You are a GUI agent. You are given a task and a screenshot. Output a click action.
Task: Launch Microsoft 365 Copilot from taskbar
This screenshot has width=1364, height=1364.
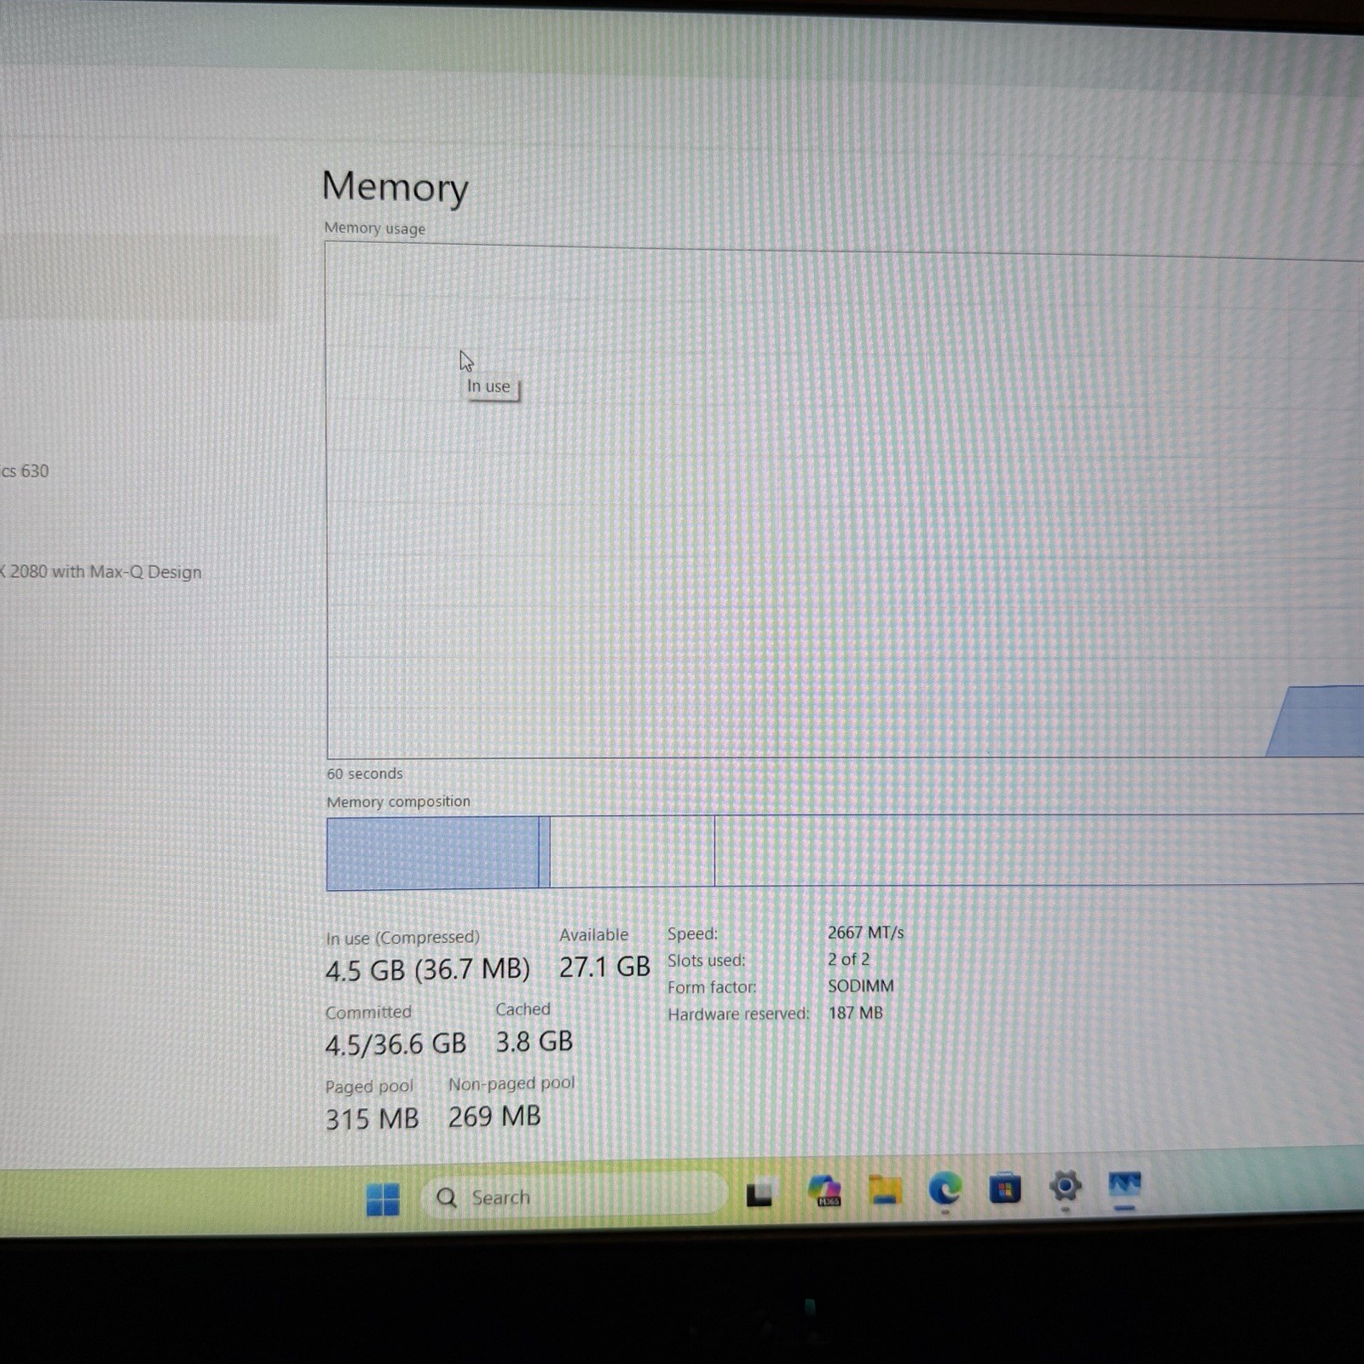point(824,1191)
